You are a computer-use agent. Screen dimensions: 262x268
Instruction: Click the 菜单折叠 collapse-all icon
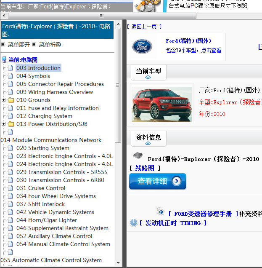tap(34, 45)
